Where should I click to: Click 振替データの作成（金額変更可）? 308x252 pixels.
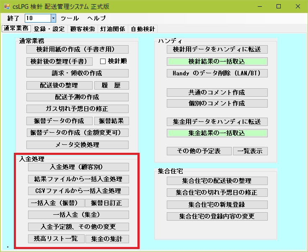click(x=78, y=133)
